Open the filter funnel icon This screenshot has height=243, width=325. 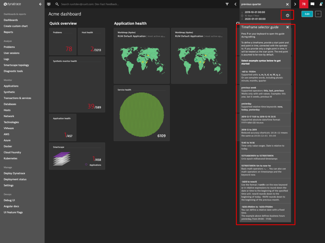(x=227, y=4)
